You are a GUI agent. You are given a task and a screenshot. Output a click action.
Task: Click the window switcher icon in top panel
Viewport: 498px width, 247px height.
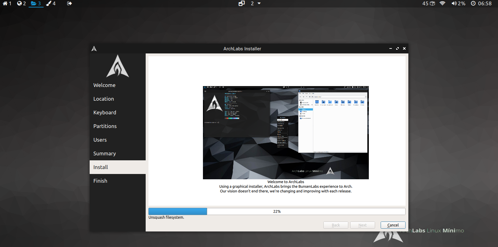tap(242, 3)
